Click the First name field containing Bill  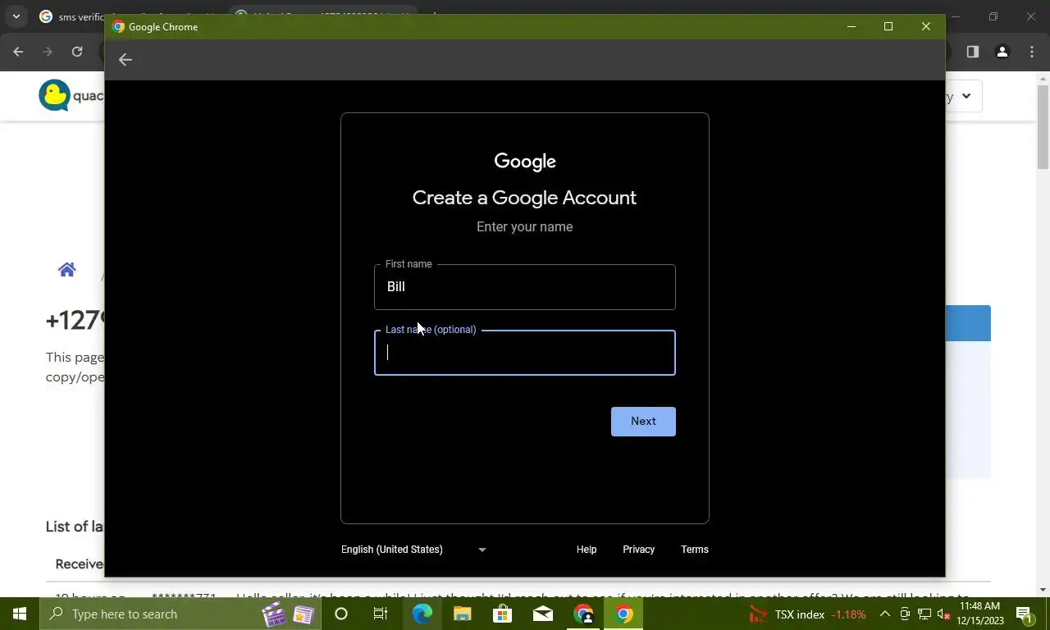tap(525, 287)
